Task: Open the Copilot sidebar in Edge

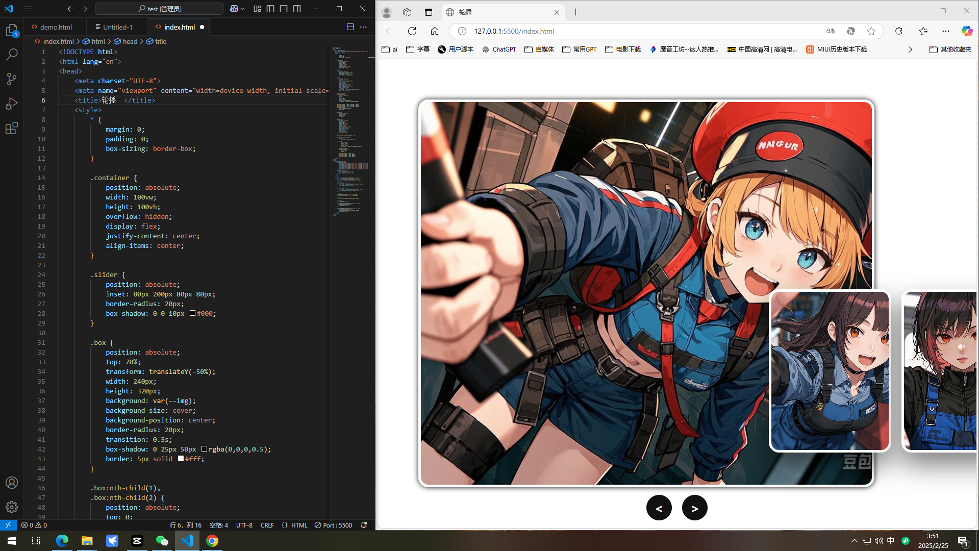Action: [967, 31]
